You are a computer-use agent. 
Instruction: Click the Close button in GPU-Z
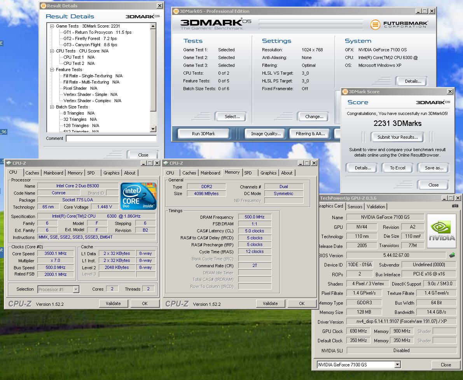[x=446, y=365]
